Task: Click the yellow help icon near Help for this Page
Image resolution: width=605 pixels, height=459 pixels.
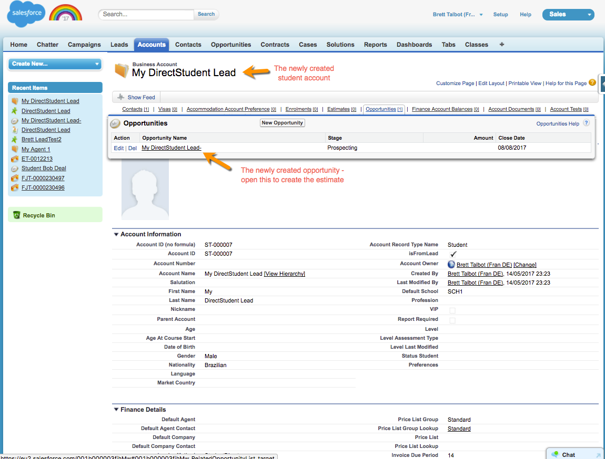Action: (592, 82)
